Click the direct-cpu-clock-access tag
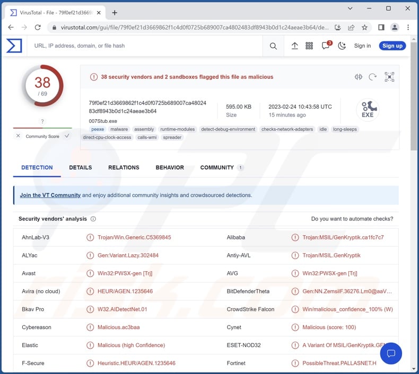The height and width of the screenshot is (374, 419). pyautogui.click(x=107, y=137)
